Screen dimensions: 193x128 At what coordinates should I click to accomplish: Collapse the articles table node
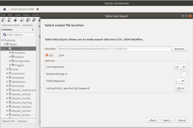[7, 48]
